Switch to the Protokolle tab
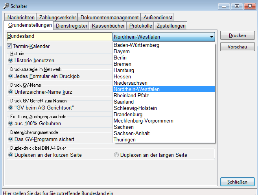The width and height of the screenshot is (258, 195). point(141,26)
